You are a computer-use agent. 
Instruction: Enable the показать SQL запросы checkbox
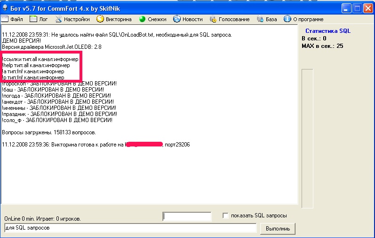[x=226, y=215]
